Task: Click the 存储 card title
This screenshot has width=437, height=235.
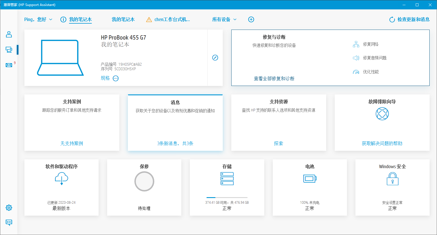Action: pos(227,166)
